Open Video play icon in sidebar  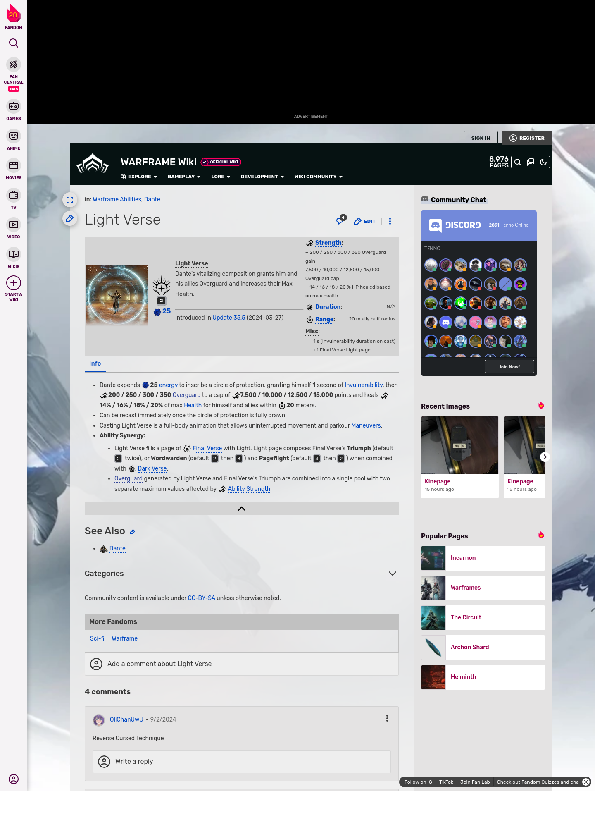point(14,225)
